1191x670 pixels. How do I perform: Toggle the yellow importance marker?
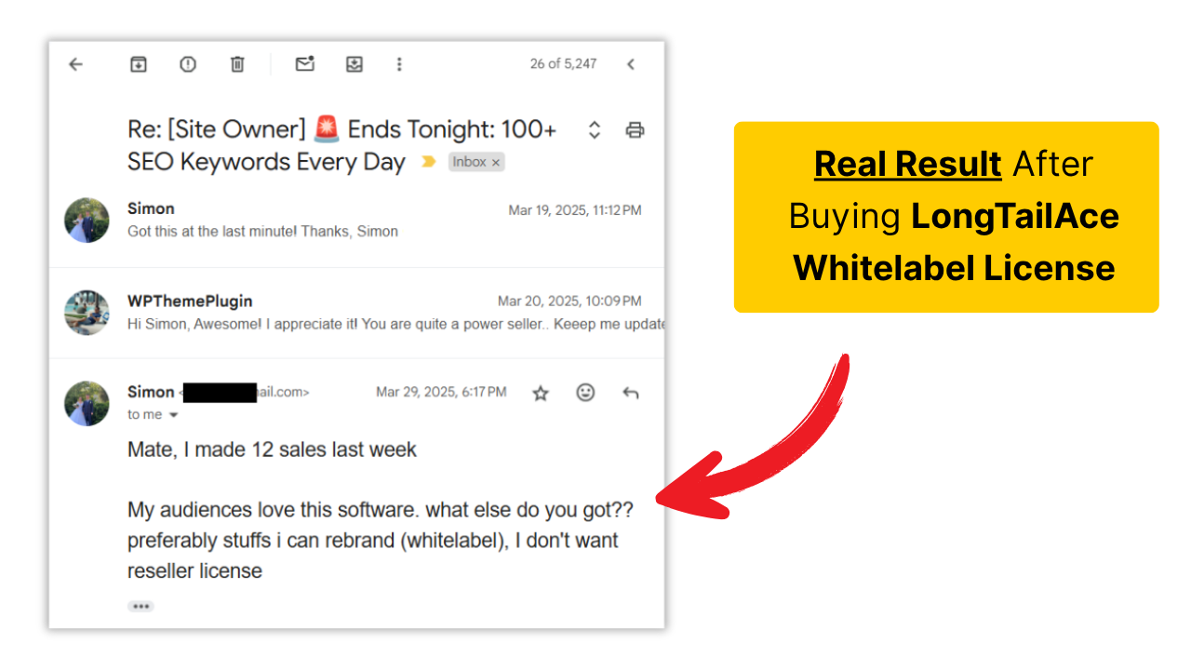click(429, 162)
